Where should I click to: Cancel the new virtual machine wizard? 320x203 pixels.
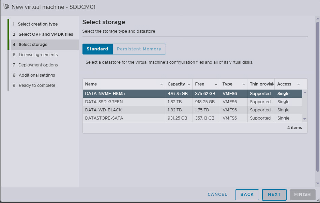coord(217,194)
